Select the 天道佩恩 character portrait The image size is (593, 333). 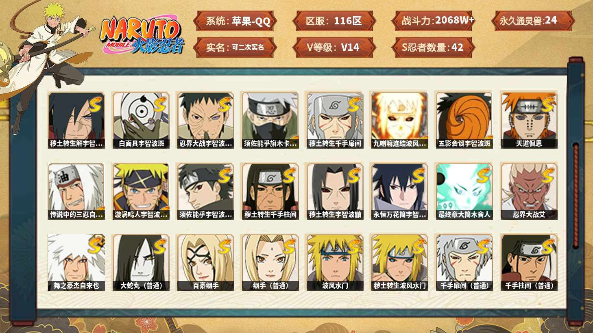click(529, 120)
